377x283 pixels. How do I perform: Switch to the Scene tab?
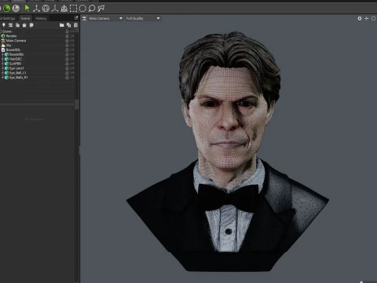pyautogui.click(x=25, y=18)
